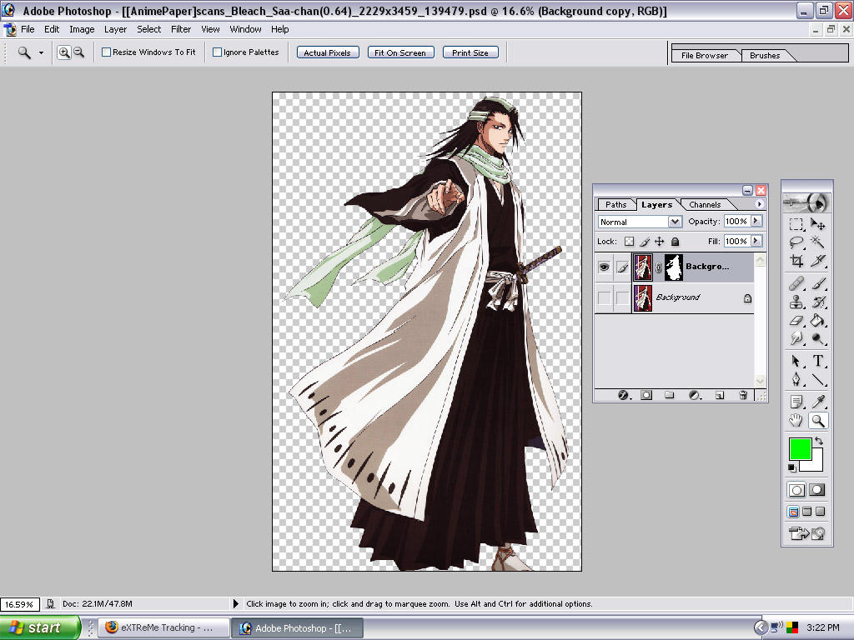Select the Smudge finger tool
Viewport: 854px width, 640px height.
796,339
